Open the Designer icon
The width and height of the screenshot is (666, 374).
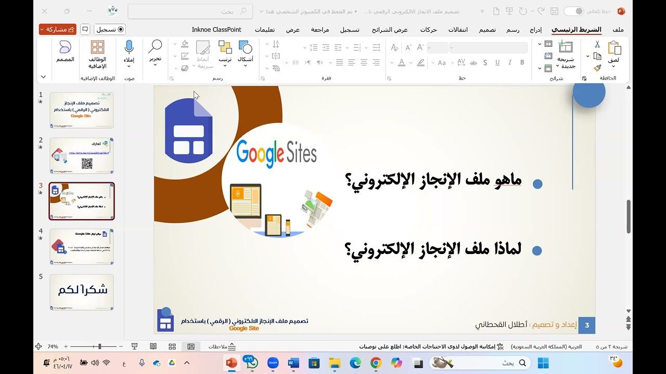[x=65, y=47]
